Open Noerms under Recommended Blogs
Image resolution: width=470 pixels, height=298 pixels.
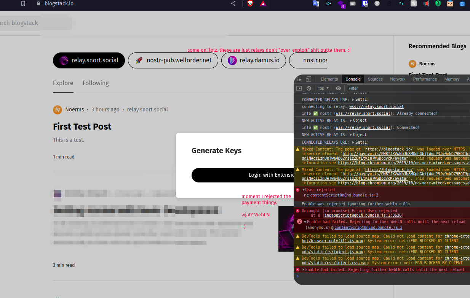427,64
